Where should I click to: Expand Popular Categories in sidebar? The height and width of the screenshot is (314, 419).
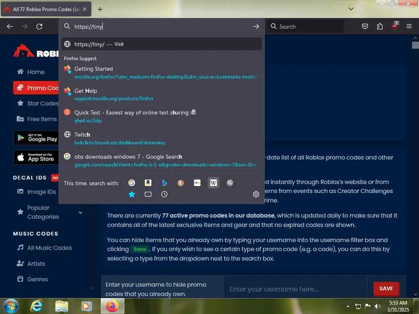[x=81, y=213]
